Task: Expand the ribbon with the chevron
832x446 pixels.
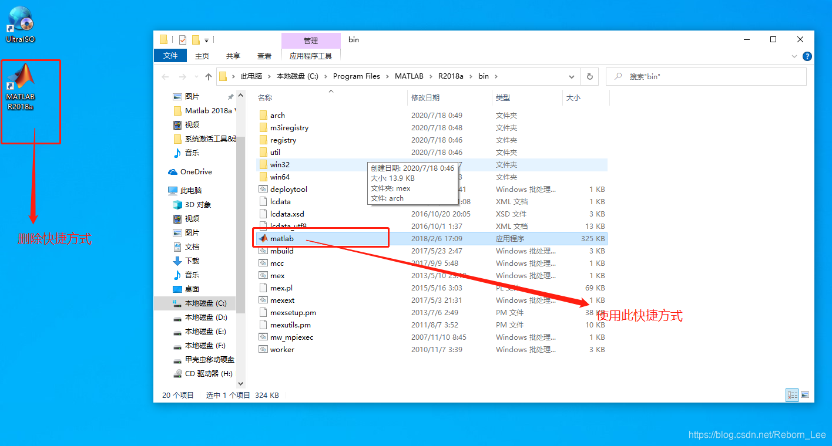Action: click(x=794, y=56)
